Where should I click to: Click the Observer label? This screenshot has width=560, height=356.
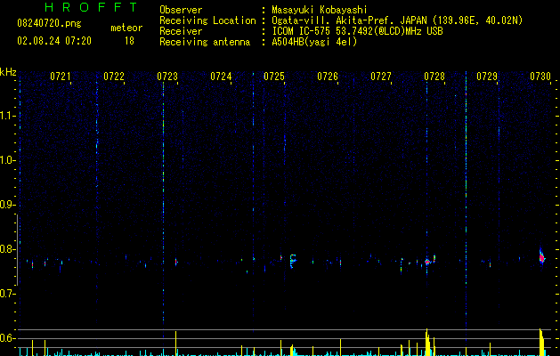coord(181,10)
